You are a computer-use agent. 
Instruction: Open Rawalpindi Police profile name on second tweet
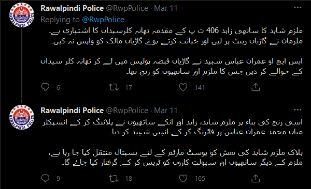point(72,111)
